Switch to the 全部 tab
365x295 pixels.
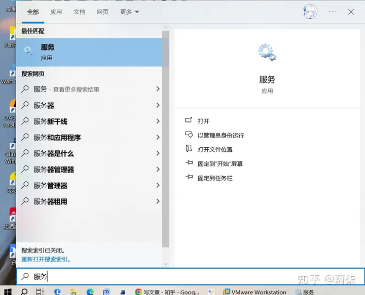[x=33, y=12]
